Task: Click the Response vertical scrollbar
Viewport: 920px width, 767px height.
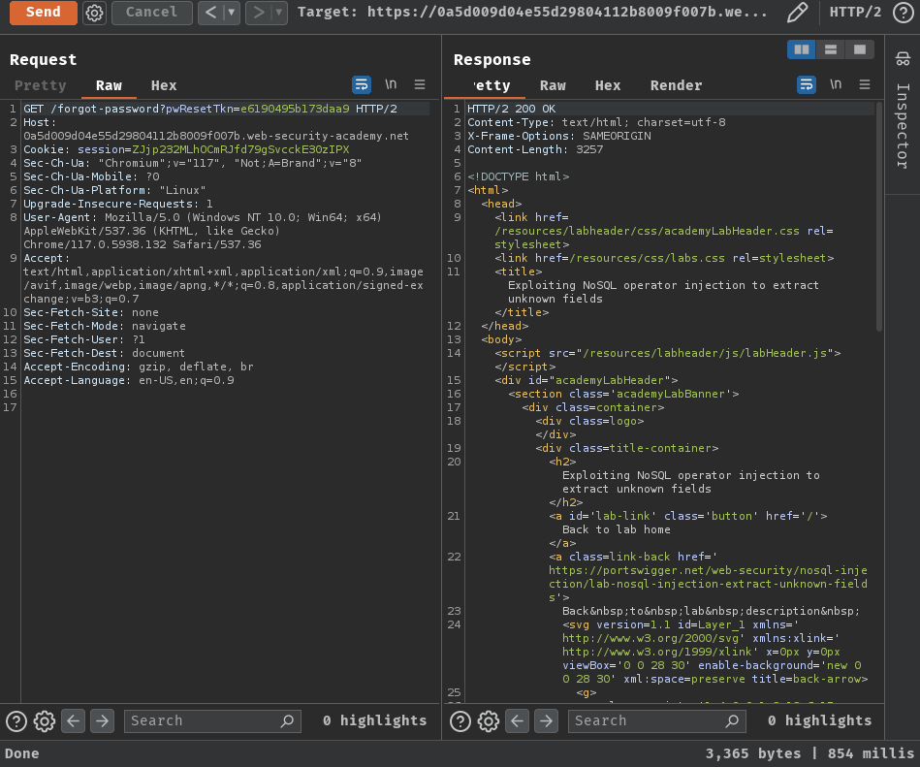Action: pyautogui.click(x=879, y=217)
